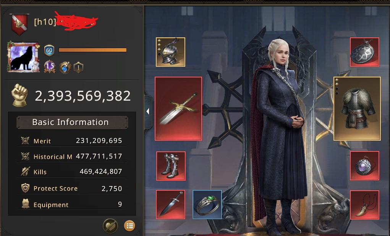The width and height of the screenshot is (390, 236).
Task: Open the wolf avatar portrait
Action: 23,57
